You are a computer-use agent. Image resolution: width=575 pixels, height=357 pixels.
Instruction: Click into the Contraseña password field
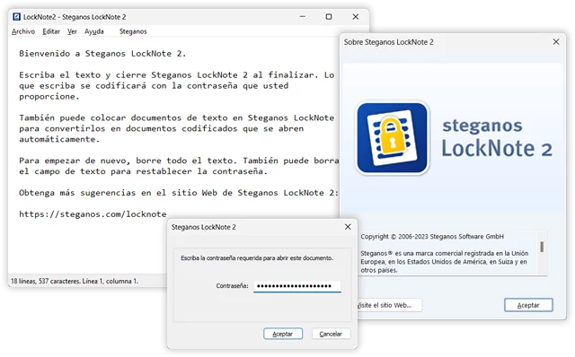pos(297,286)
